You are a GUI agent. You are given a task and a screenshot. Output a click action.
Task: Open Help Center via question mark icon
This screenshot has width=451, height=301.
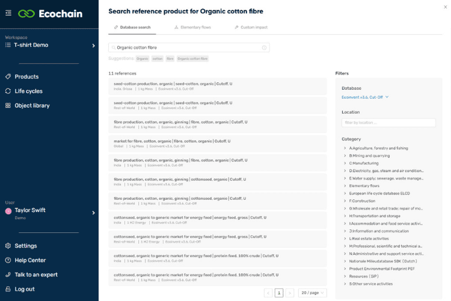[8, 260]
